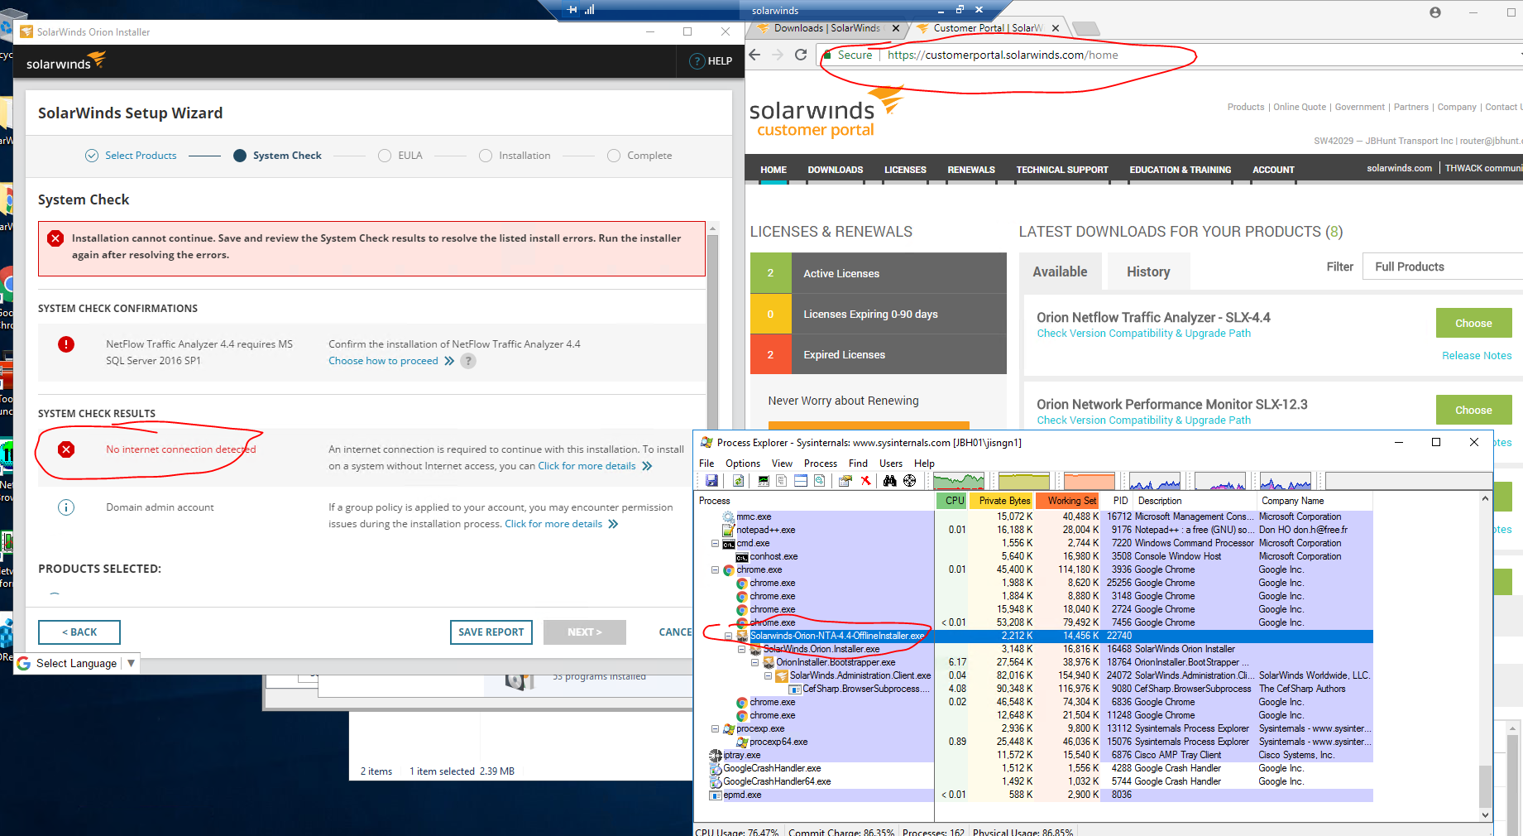
Task: Open the Select Language dropdown
Action: click(77, 663)
